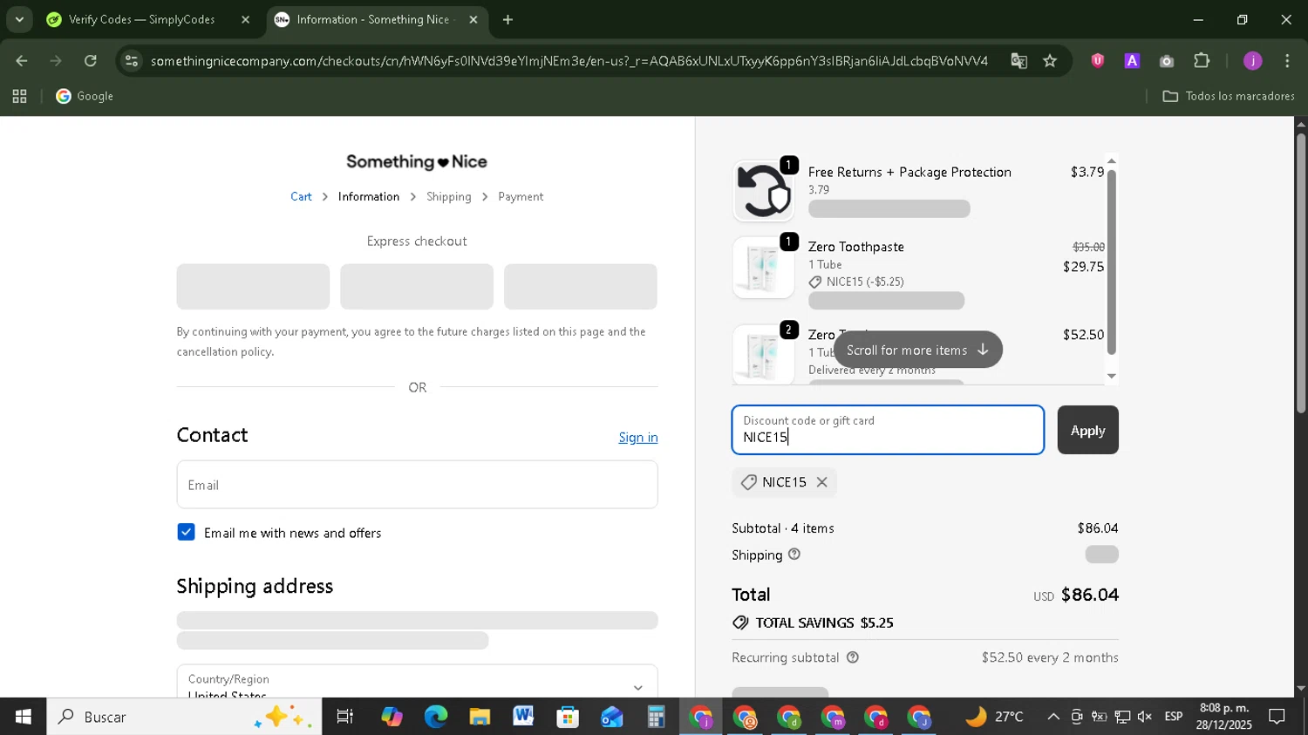Click the ESP language indicator
Screen dimensions: 1308x735
(1174, 717)
